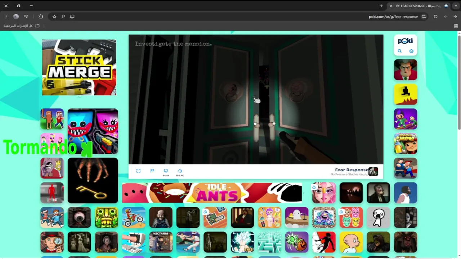Open the red silhouette runner game thumbnail
This screenshot has width=461, height=259.
[324, 242]
